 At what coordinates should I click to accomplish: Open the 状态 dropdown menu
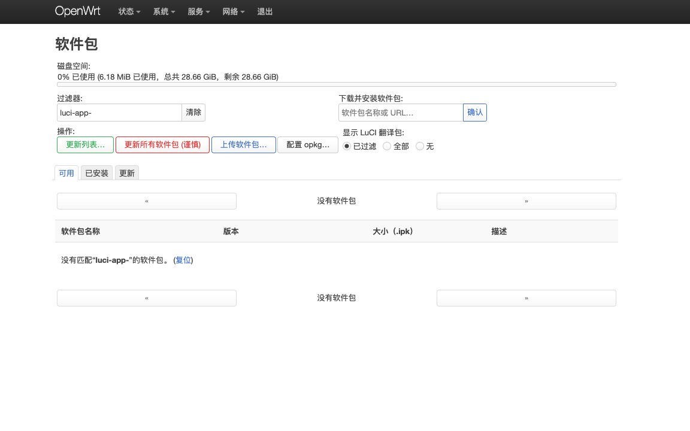click(129, 11)
